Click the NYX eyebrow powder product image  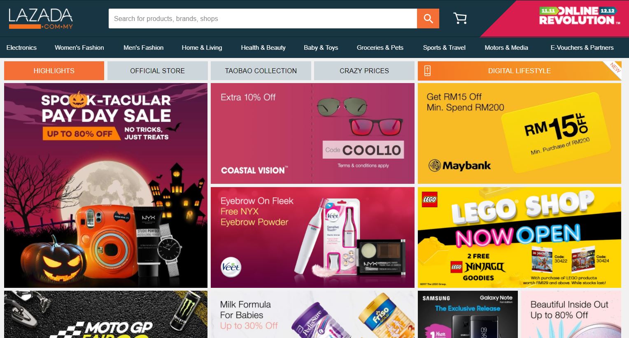tap(381, 257)
